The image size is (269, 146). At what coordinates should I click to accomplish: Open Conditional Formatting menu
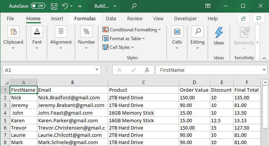pos(131,29)
